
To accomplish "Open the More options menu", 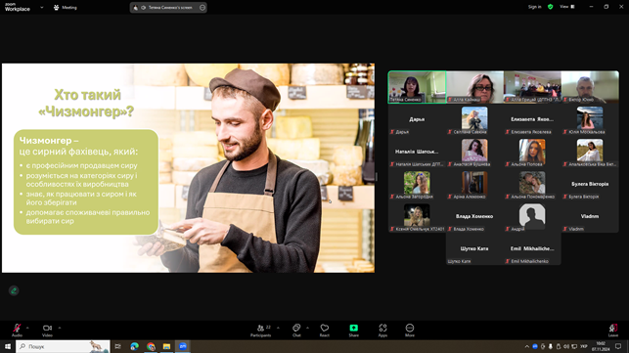I will [x=410, y=331].
